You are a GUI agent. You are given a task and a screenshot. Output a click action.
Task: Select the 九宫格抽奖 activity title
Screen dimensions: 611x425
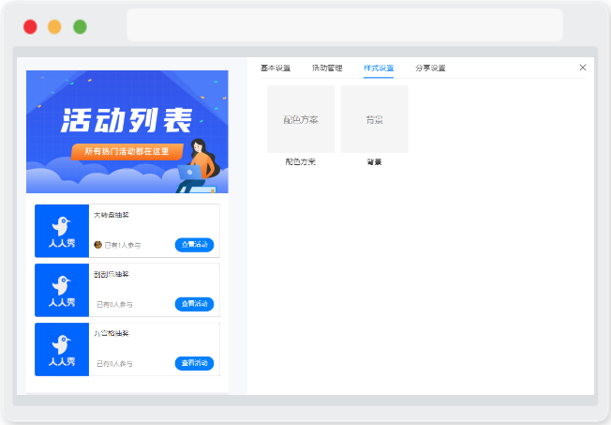[x=112, y=333]
